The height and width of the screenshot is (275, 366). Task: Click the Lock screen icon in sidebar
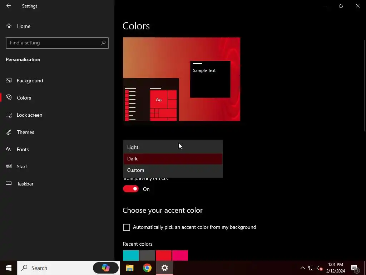9,115
